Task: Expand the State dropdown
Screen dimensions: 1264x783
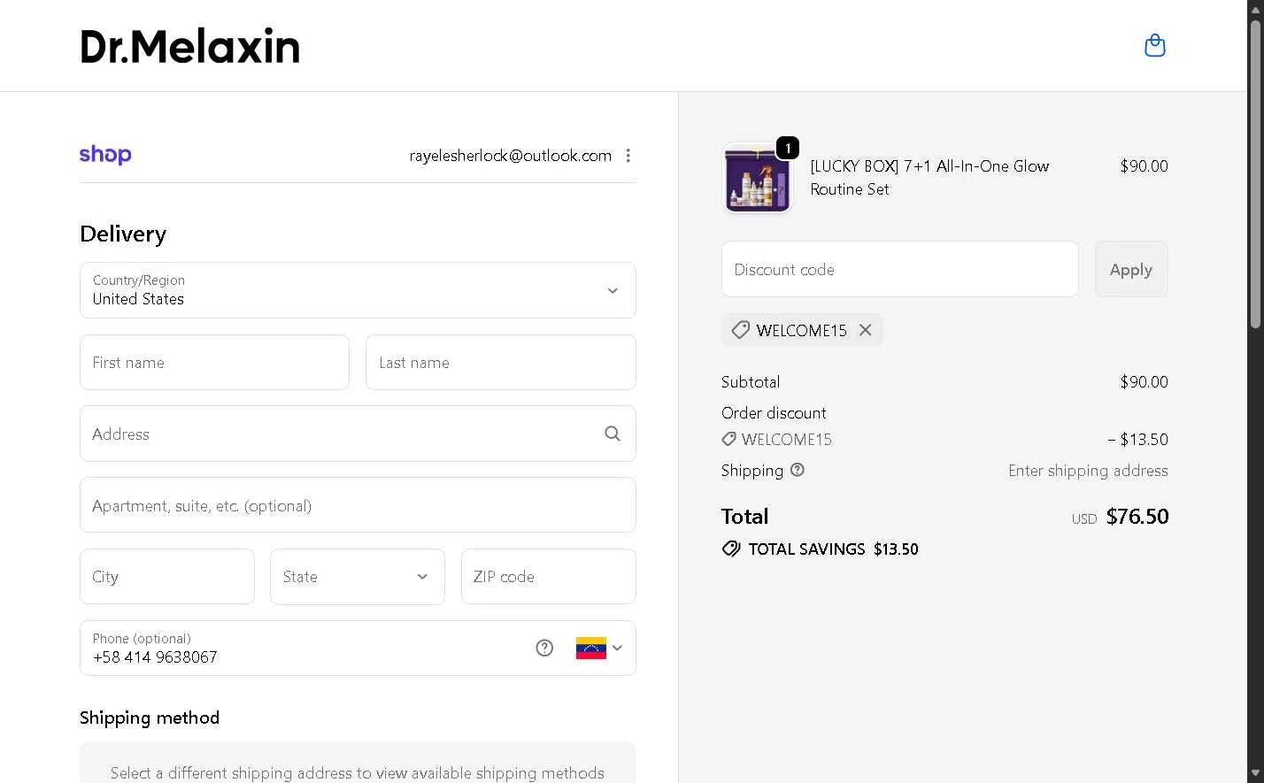Action: pyautogui.click(x=358, y=577)
